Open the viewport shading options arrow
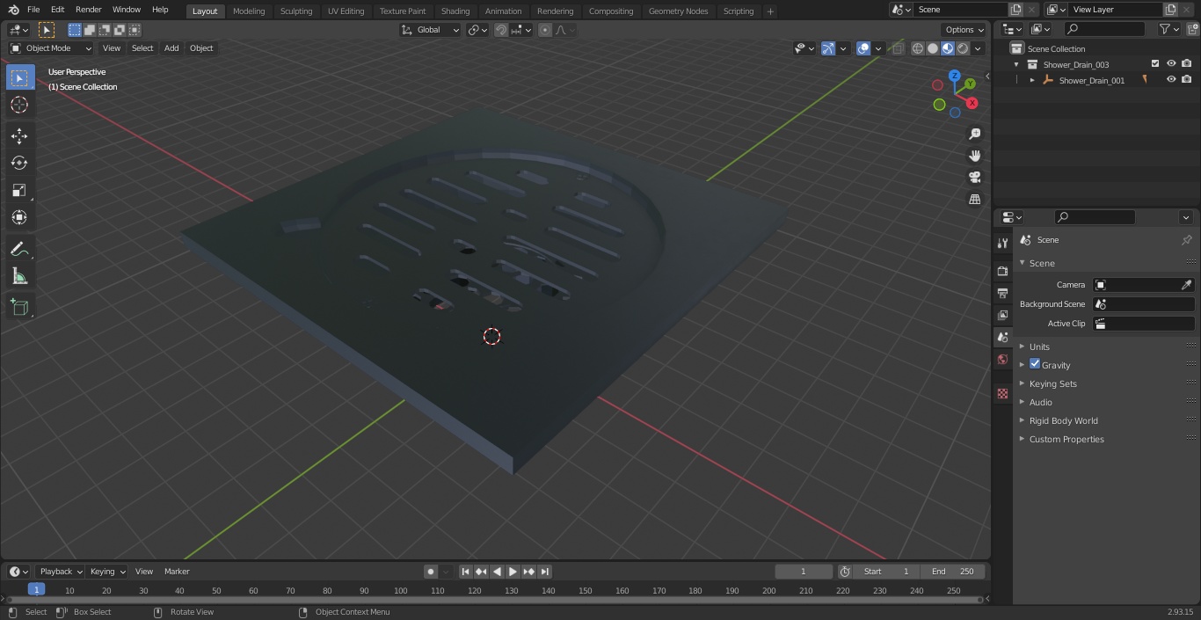The height and width of the screenshot is (620, 1201). (x=978, y=48)
